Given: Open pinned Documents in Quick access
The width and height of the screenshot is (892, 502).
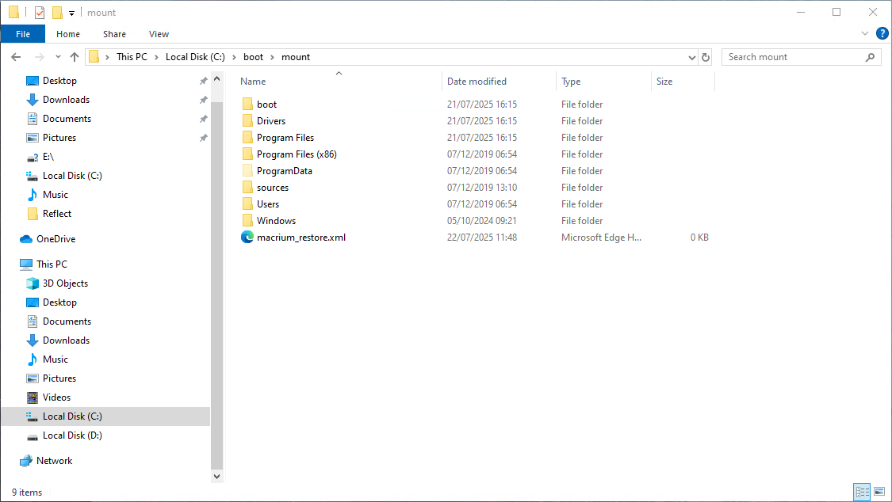Looking at the screenshot, I should 67,119.
